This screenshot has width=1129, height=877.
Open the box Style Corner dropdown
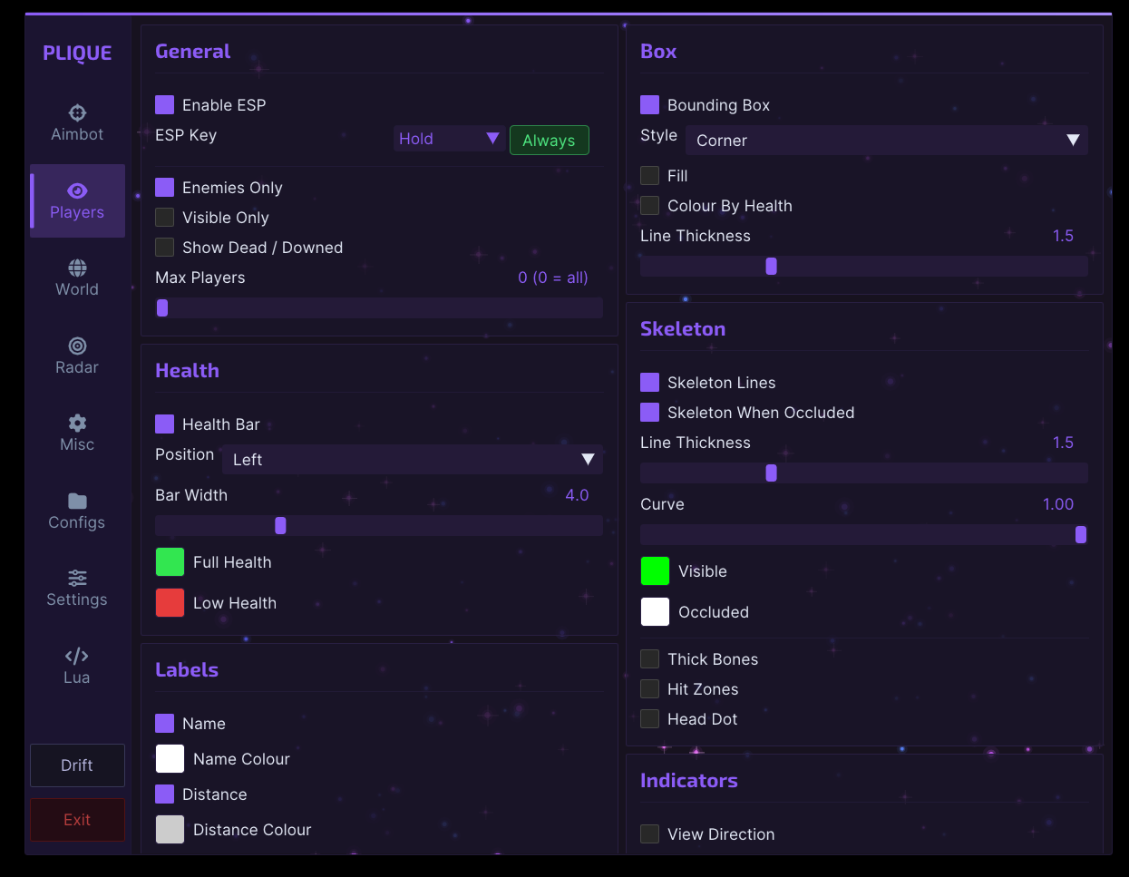pos(887,141)
